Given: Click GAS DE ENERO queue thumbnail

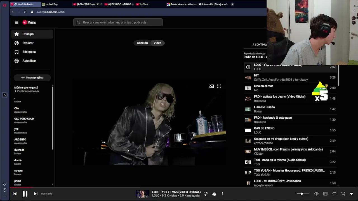Looking at the screenshot, I should pos(248,130).
